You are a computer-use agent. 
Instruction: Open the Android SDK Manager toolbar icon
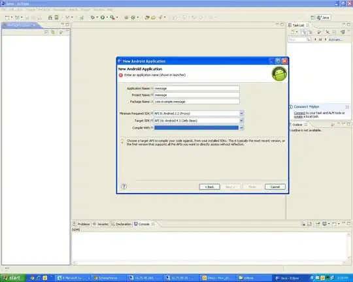pos(50,18)
